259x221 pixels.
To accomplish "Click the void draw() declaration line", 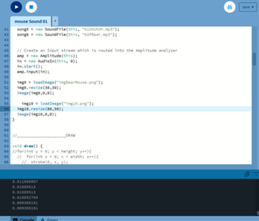I will tap(27, 146).
